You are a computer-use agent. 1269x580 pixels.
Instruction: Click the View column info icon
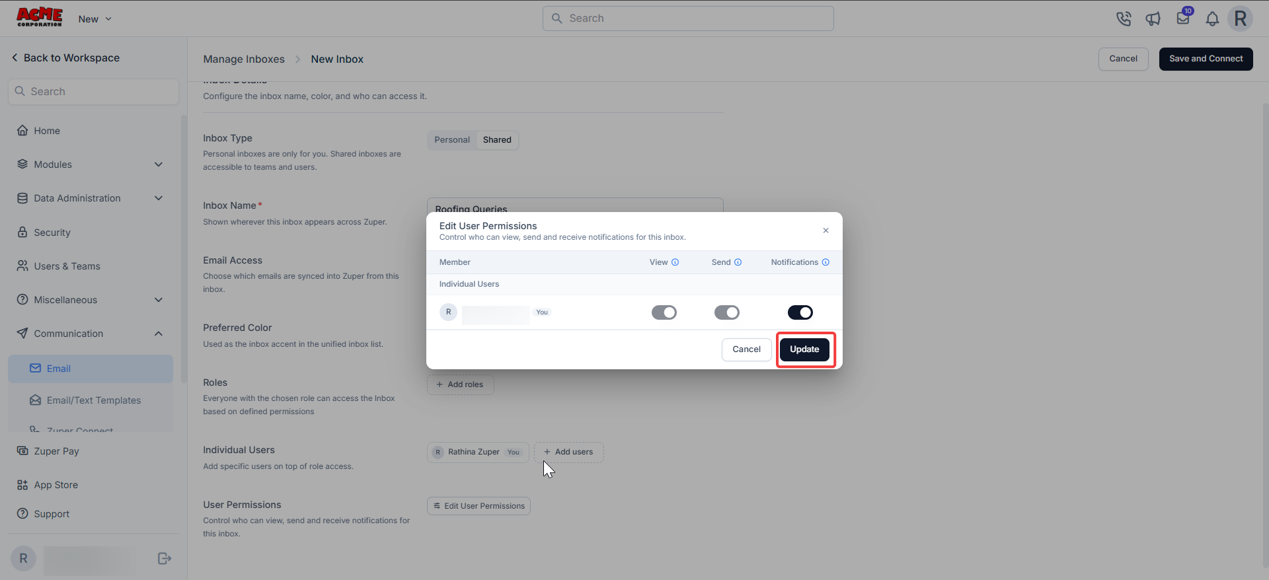pos(675,262)
